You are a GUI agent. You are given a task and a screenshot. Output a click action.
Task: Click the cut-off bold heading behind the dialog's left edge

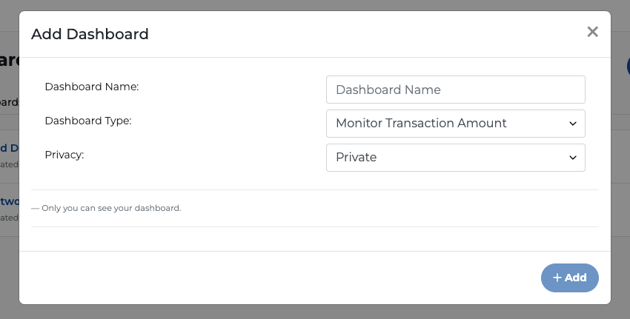tap(8, 61)
